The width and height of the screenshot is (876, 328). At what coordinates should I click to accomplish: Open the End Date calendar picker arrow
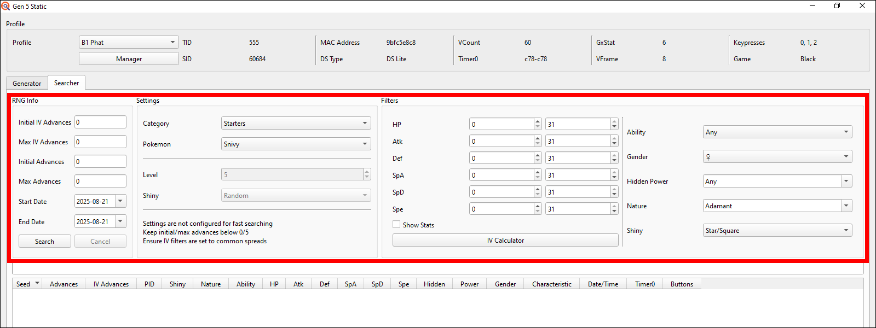click(120, 221)
